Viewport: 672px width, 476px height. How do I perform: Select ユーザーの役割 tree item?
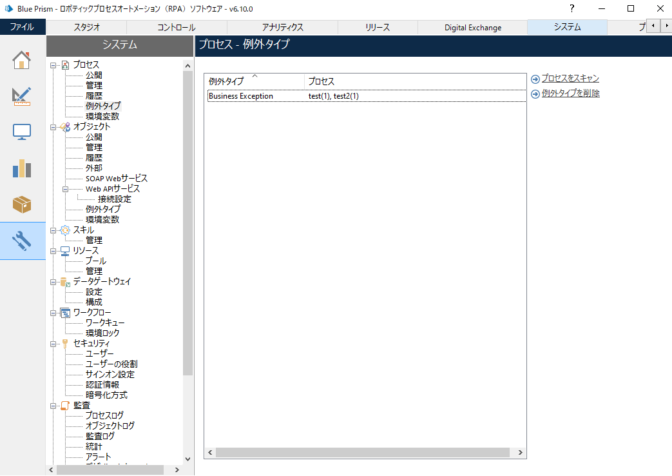(111, 364)
